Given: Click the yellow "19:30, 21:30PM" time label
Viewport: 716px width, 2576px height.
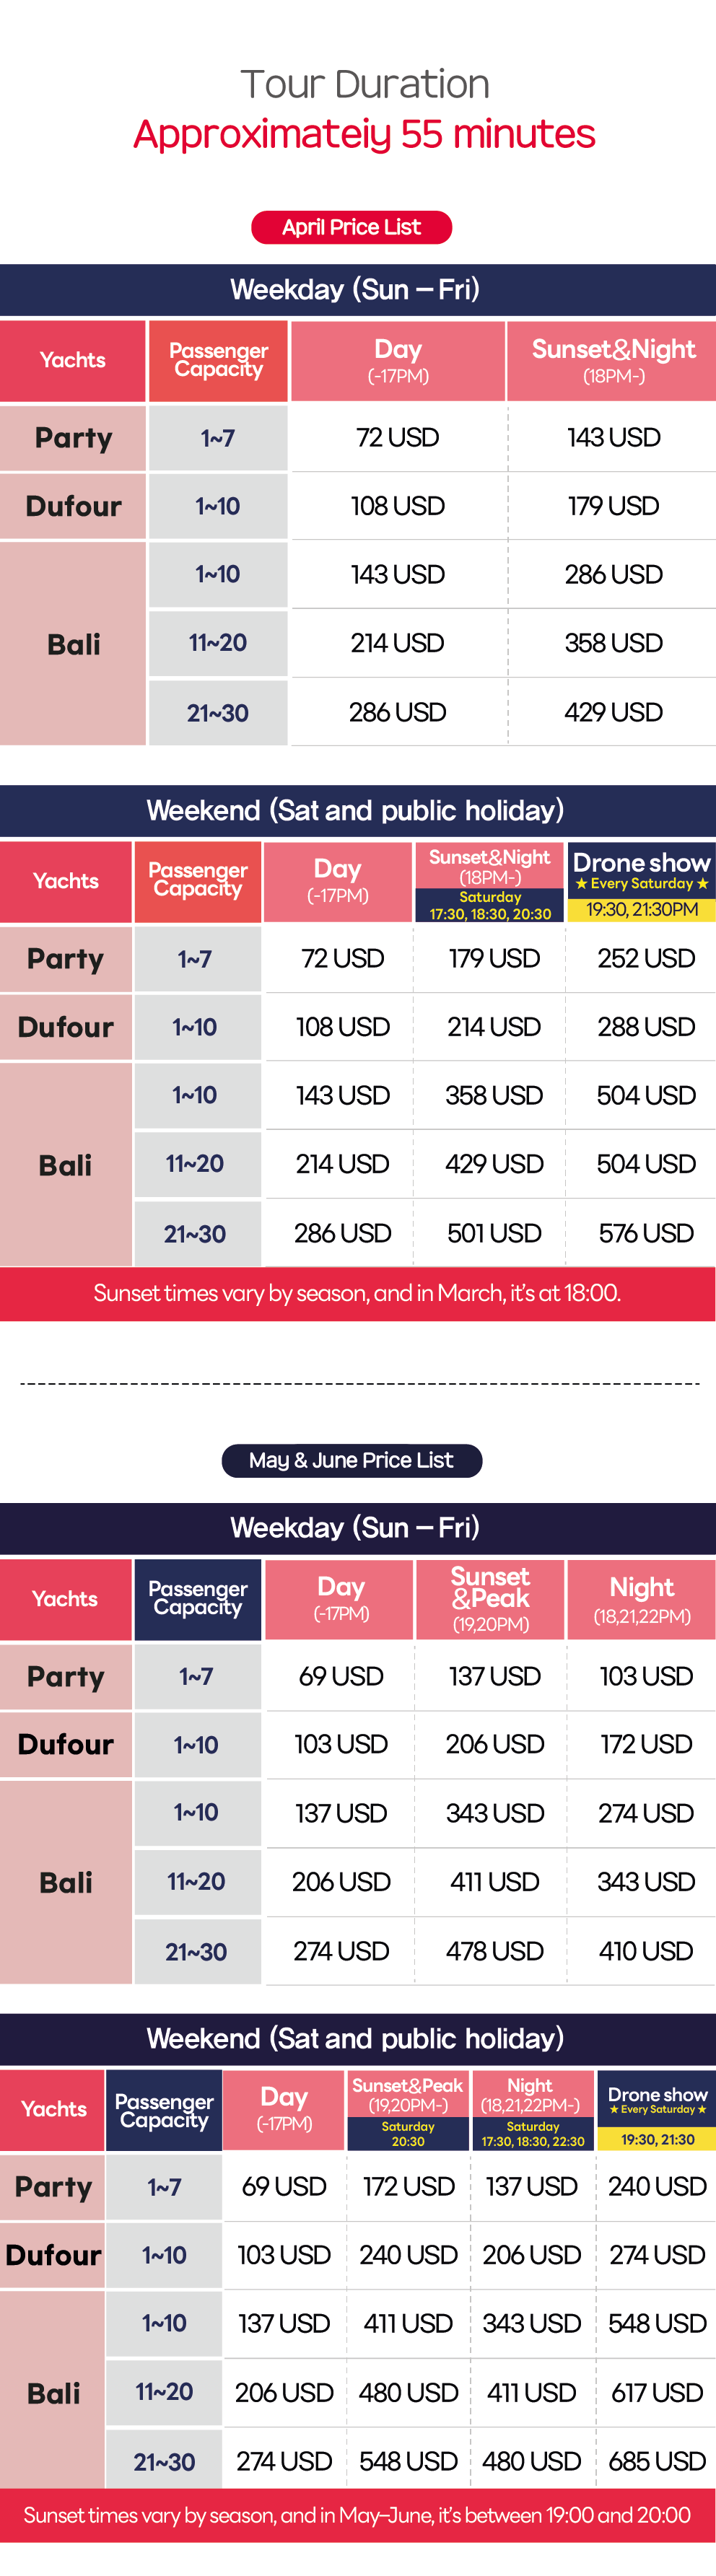Looking at the screenshot, I should [x=641, y=909].
